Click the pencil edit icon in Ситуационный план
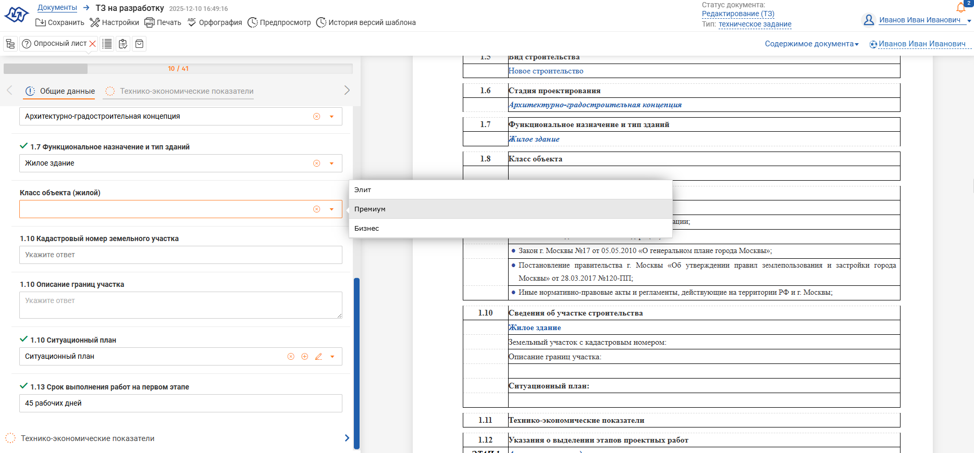Viewport: 974px width, 453px height. pyautogui.click(x=318, y=357)
